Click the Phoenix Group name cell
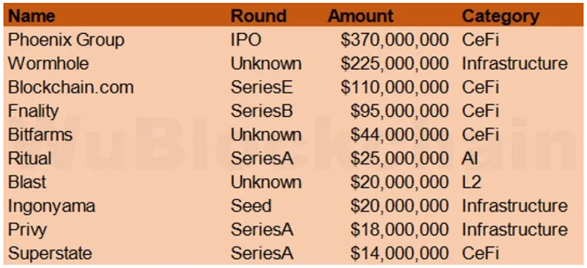This screenshot has height=268, width=587. tap(66, 40)
